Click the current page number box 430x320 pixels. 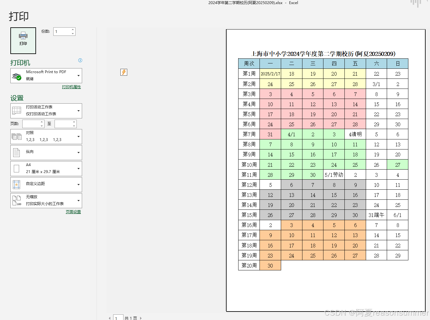[x=118, y=317]
